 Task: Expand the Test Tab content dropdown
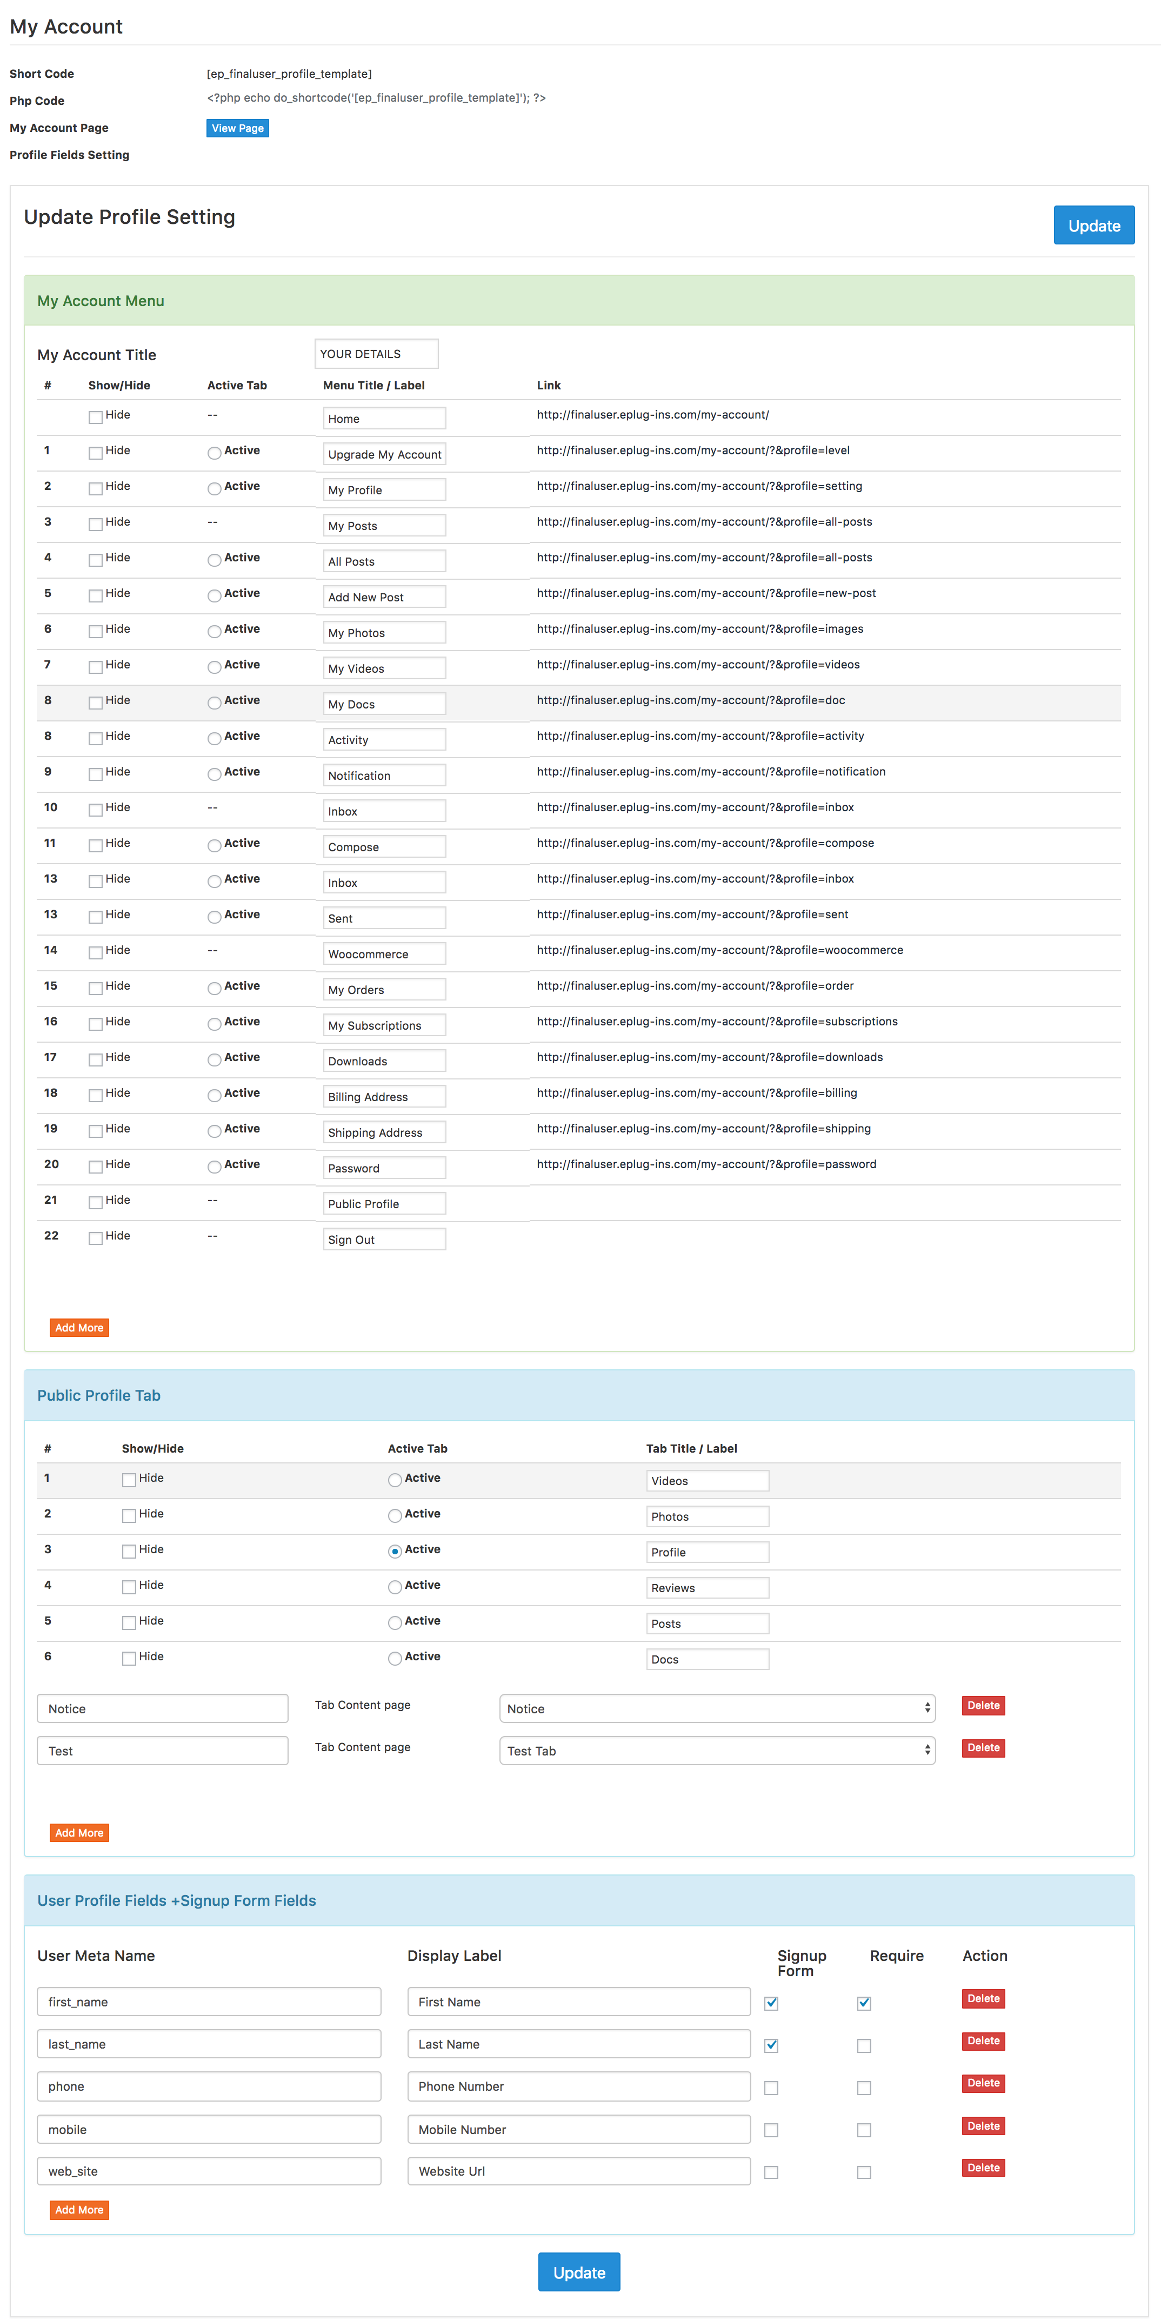pos(716,1750)
